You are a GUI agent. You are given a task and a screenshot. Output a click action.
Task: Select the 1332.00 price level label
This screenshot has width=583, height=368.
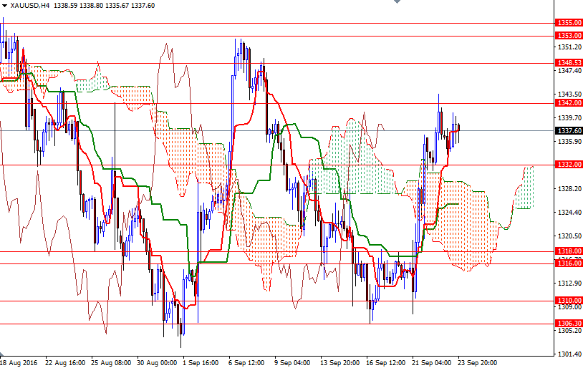pos(569,165)
